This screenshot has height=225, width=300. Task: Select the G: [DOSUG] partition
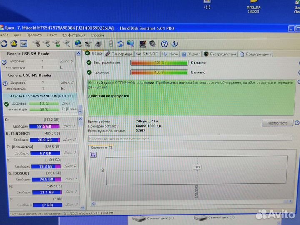coord(43,176)
